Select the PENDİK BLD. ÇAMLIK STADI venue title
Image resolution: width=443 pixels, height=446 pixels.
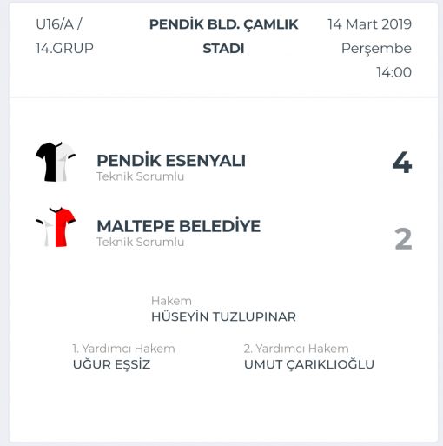223,37
